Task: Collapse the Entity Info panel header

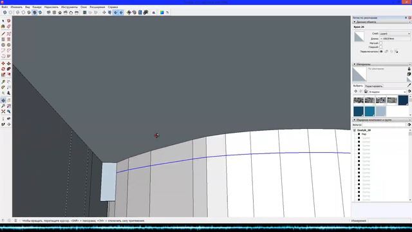Action: tap(382, 22)
